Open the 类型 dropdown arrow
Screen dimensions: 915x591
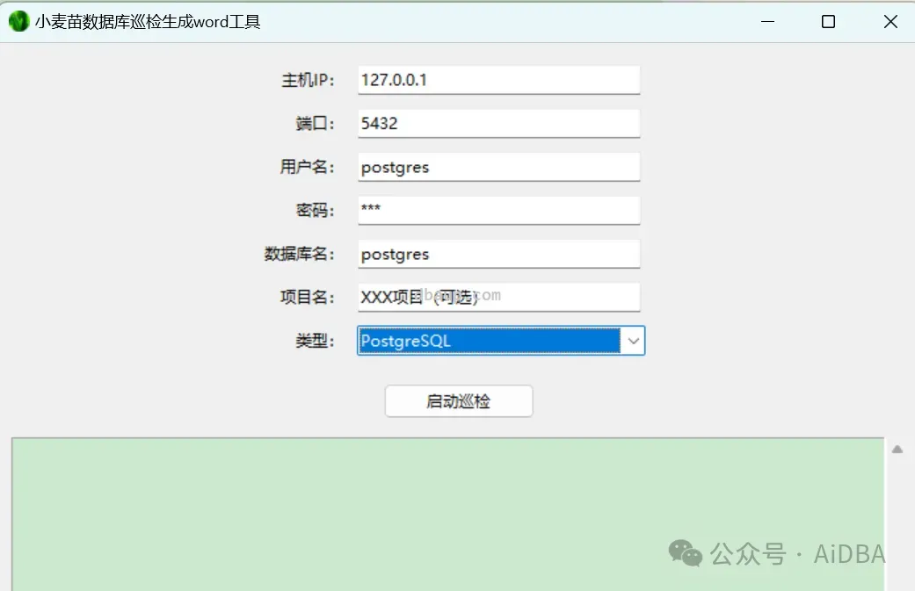coord(633,341)
